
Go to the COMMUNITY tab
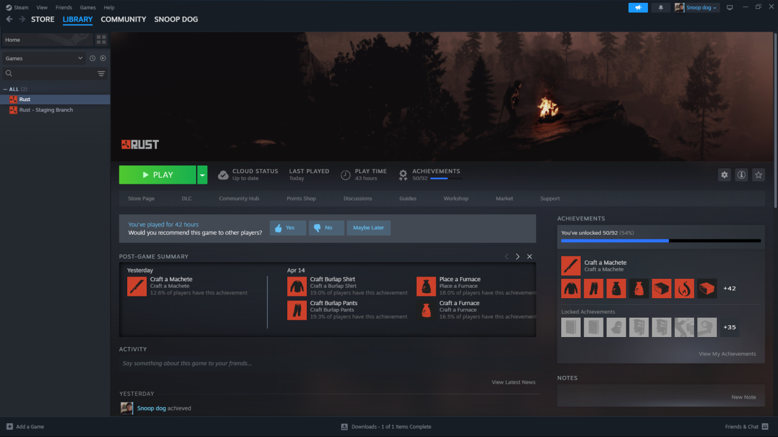(x=123, y=19)
